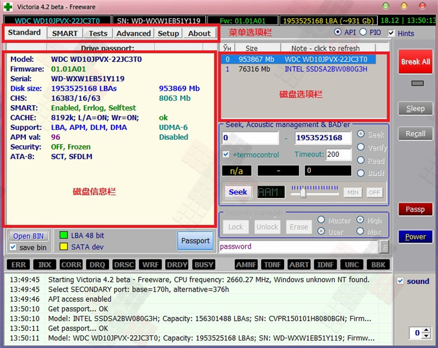Select the WDC WD10JPVX drive row
The width and height of the screenshot is (438, 348).
298,60
